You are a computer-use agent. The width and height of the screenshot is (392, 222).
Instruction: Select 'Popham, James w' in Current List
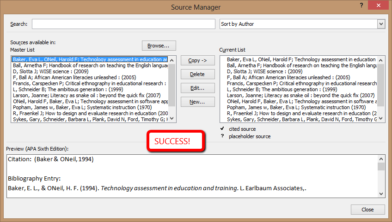pos(296,107)
